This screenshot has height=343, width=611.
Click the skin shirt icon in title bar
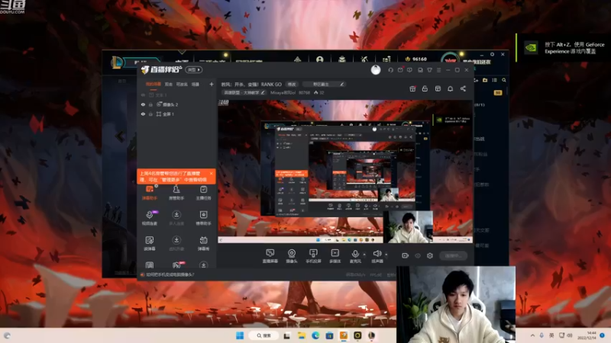(429, 70)
